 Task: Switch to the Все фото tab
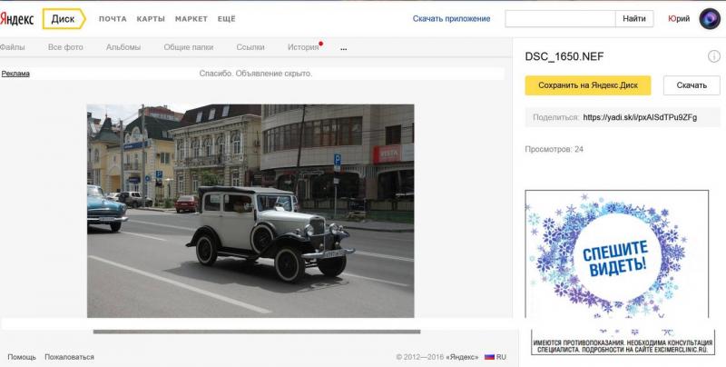point(65,47)
